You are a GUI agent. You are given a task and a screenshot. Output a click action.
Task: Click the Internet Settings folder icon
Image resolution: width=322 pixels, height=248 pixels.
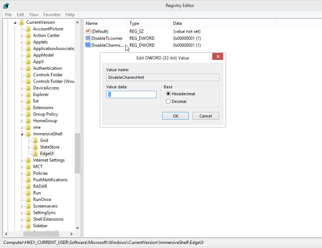[28, 160]
